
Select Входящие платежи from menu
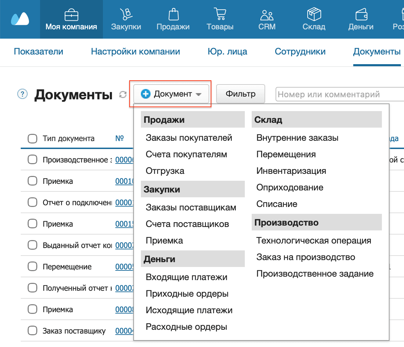[186, 277]
